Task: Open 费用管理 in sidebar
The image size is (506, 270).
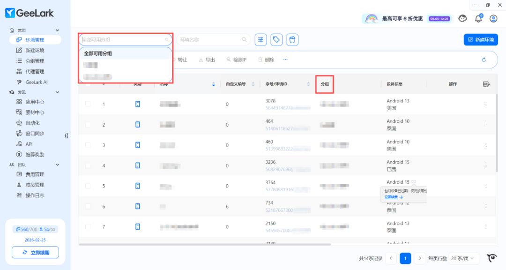Action: coord(35,174)
